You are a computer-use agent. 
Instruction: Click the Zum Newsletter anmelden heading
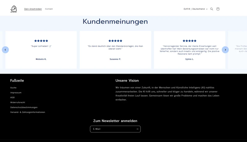point(115,121)
